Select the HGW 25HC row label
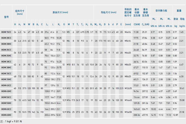186x124 pixels. (6, 55)
